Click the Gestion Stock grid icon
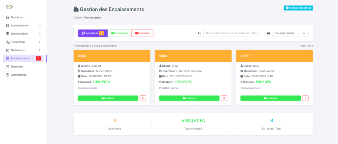338x144 pixels. tap(8, 34)
